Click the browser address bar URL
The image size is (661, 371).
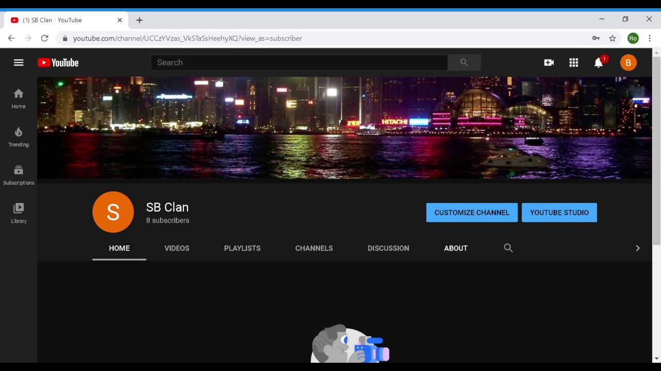pyautogui.click(x=187, y=38)
